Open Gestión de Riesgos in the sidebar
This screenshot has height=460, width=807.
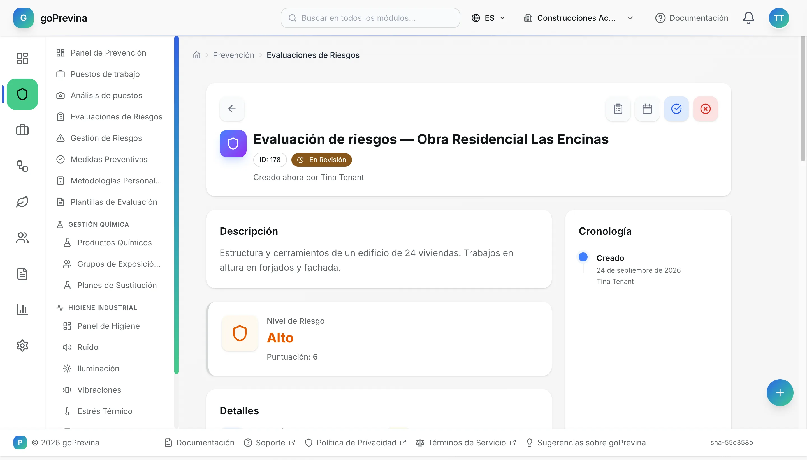tap(109, 138)
